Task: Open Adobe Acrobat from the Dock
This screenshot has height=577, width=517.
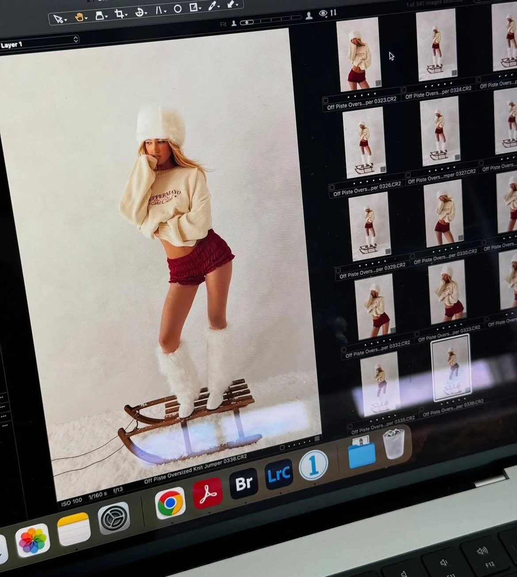Action: click(207, 493)
